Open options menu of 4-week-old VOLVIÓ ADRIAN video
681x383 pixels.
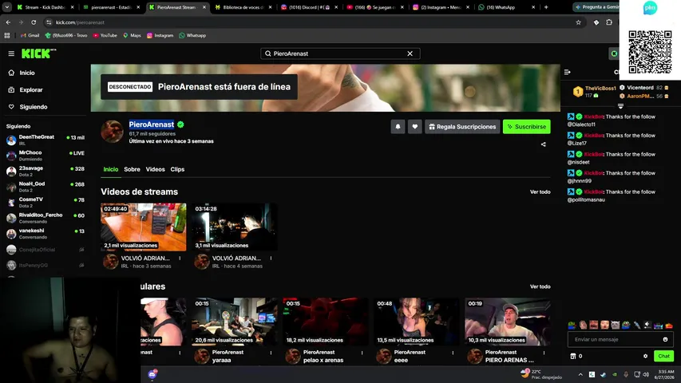pyautogui.click(x=271, y=259)
